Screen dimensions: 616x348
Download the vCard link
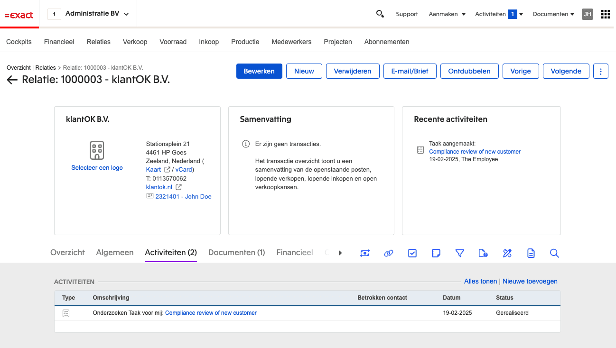pos(184,170)
